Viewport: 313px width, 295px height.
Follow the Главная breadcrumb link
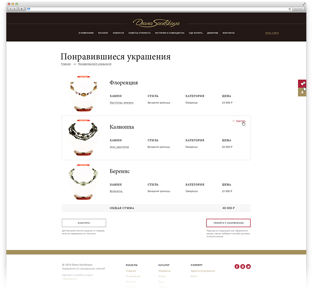coord(66,64)
